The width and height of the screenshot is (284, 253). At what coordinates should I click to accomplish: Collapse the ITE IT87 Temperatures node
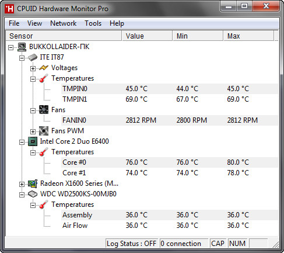[x=33, y=79]
